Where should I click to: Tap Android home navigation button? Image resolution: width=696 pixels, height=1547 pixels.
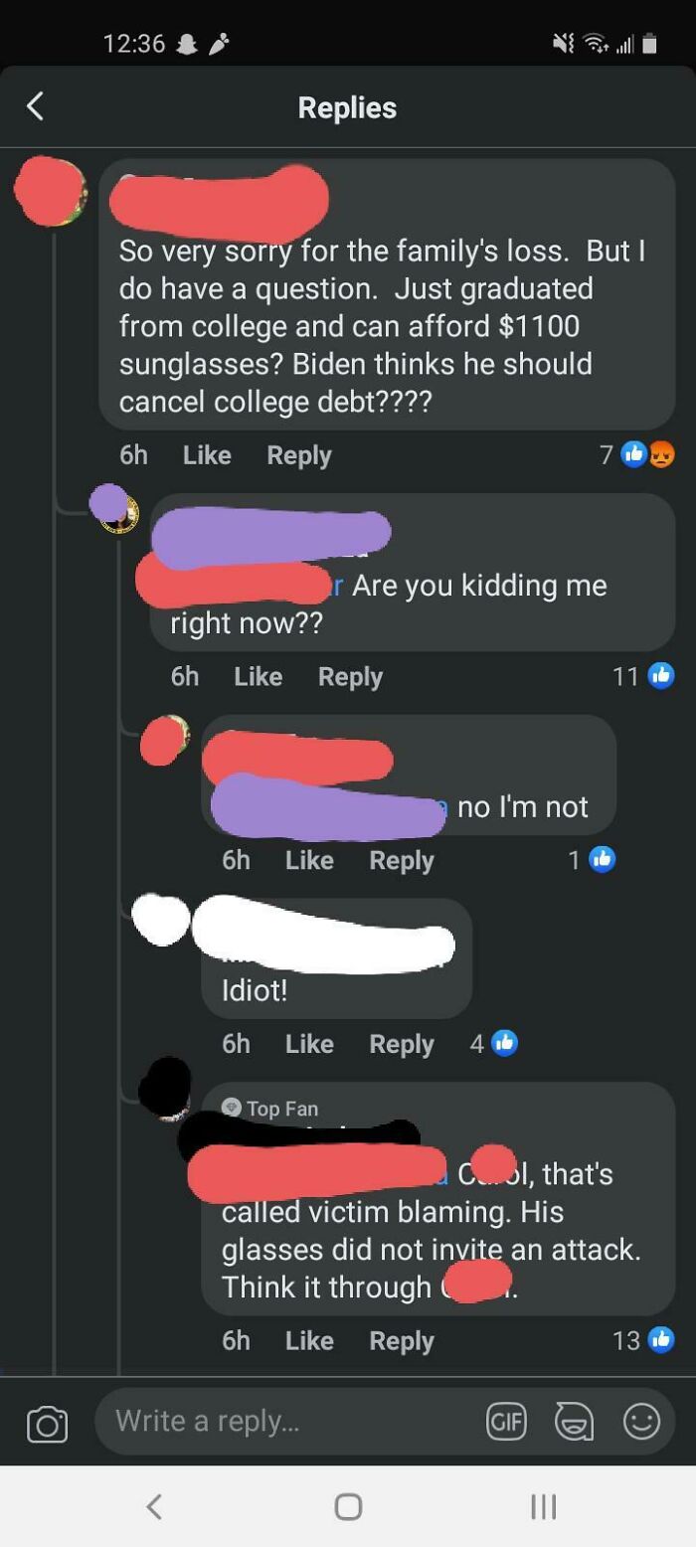click(x=348, y=1506)
